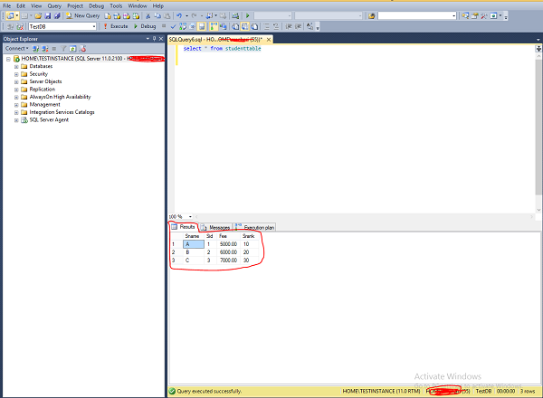Open the Project menu
Image resolution: width=543 pixels, height=398 pixels.
(75, 6)
